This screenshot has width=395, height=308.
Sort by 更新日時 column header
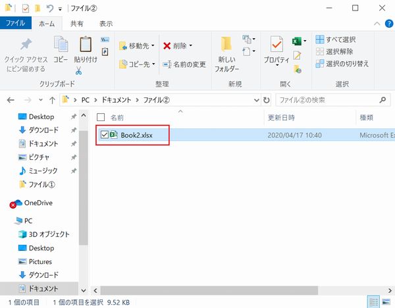pyautogui.click(x=281, y=118)
